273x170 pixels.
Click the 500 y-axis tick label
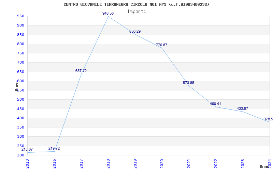20,100
